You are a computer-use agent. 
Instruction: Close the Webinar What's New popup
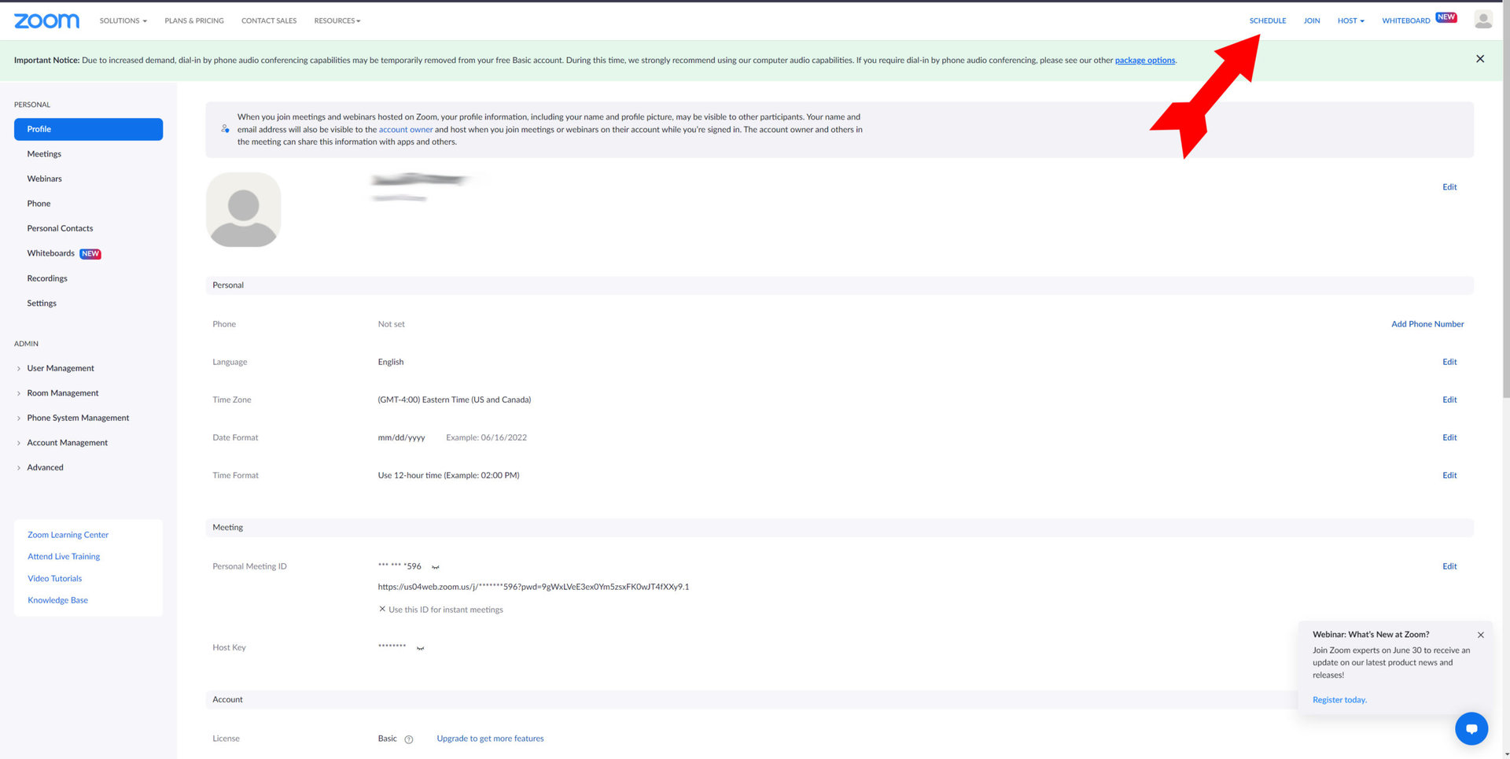1480,635
